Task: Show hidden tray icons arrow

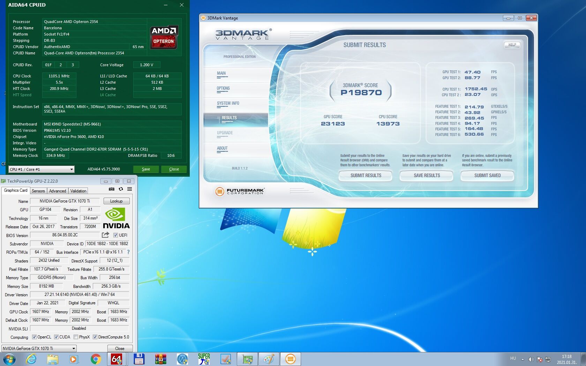Action: click(x=523, y=359)
